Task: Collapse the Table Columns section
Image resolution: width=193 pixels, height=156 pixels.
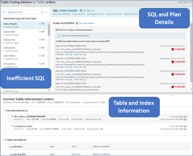Action: coord(5,140)
